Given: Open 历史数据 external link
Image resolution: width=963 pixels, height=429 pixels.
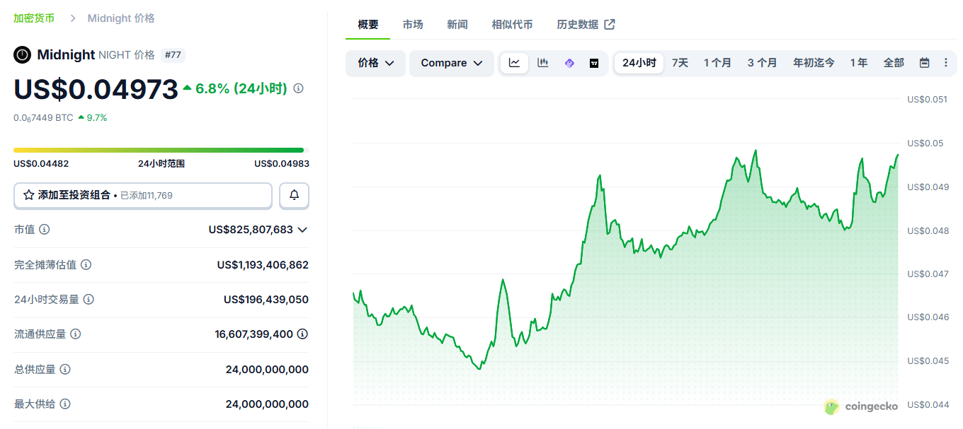Looking at the screenshot, I should pos(585,25).
